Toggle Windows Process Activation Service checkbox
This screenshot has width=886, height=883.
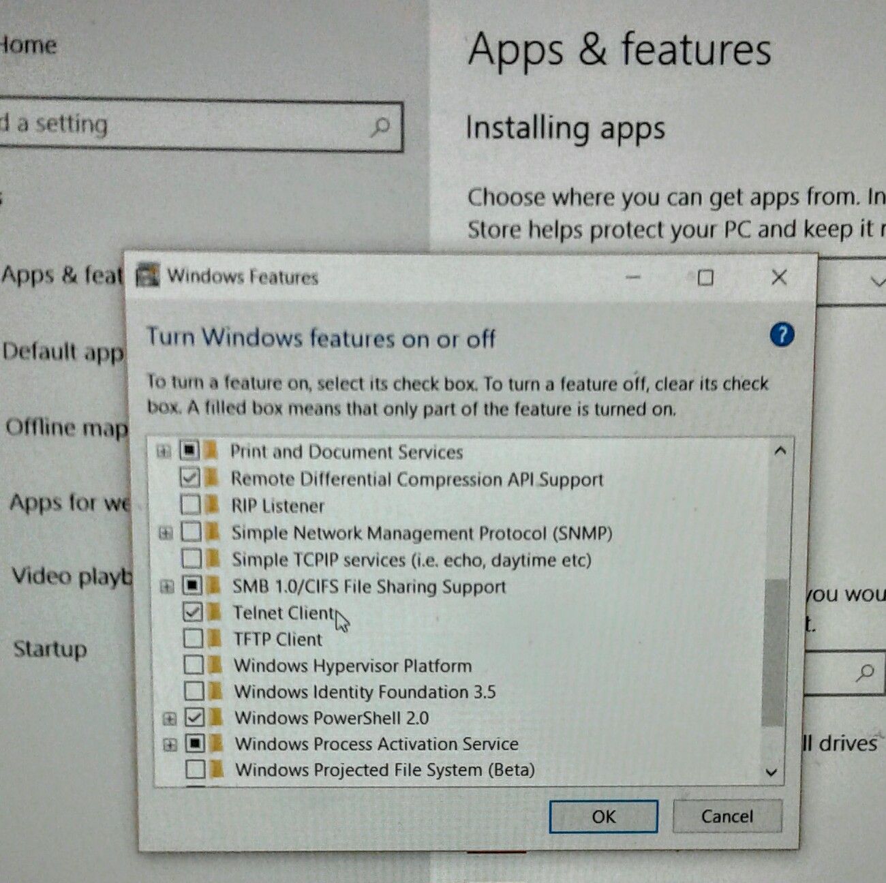pyautogui.click(x=195, y=743)
